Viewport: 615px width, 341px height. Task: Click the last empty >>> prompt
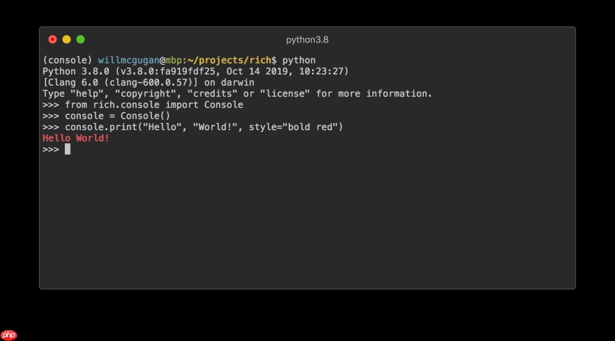click(51, 149)
